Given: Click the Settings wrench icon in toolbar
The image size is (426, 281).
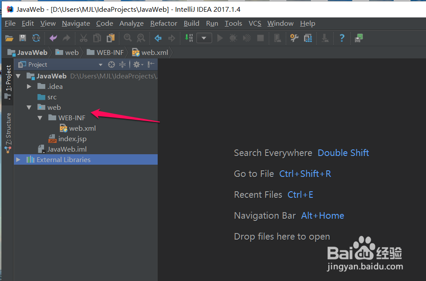Looking at the screenshot, I should pyautogui.click(x=294, y=38).
